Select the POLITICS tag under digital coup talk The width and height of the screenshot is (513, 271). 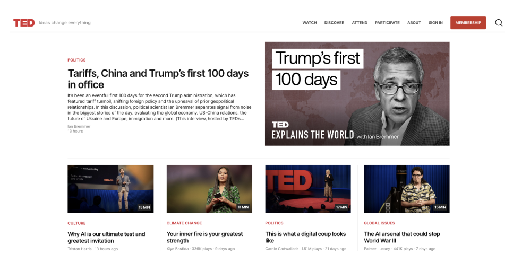point(274,223)
